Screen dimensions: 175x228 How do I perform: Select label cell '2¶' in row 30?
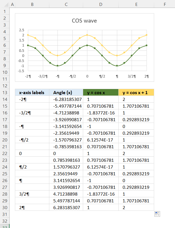32,207
